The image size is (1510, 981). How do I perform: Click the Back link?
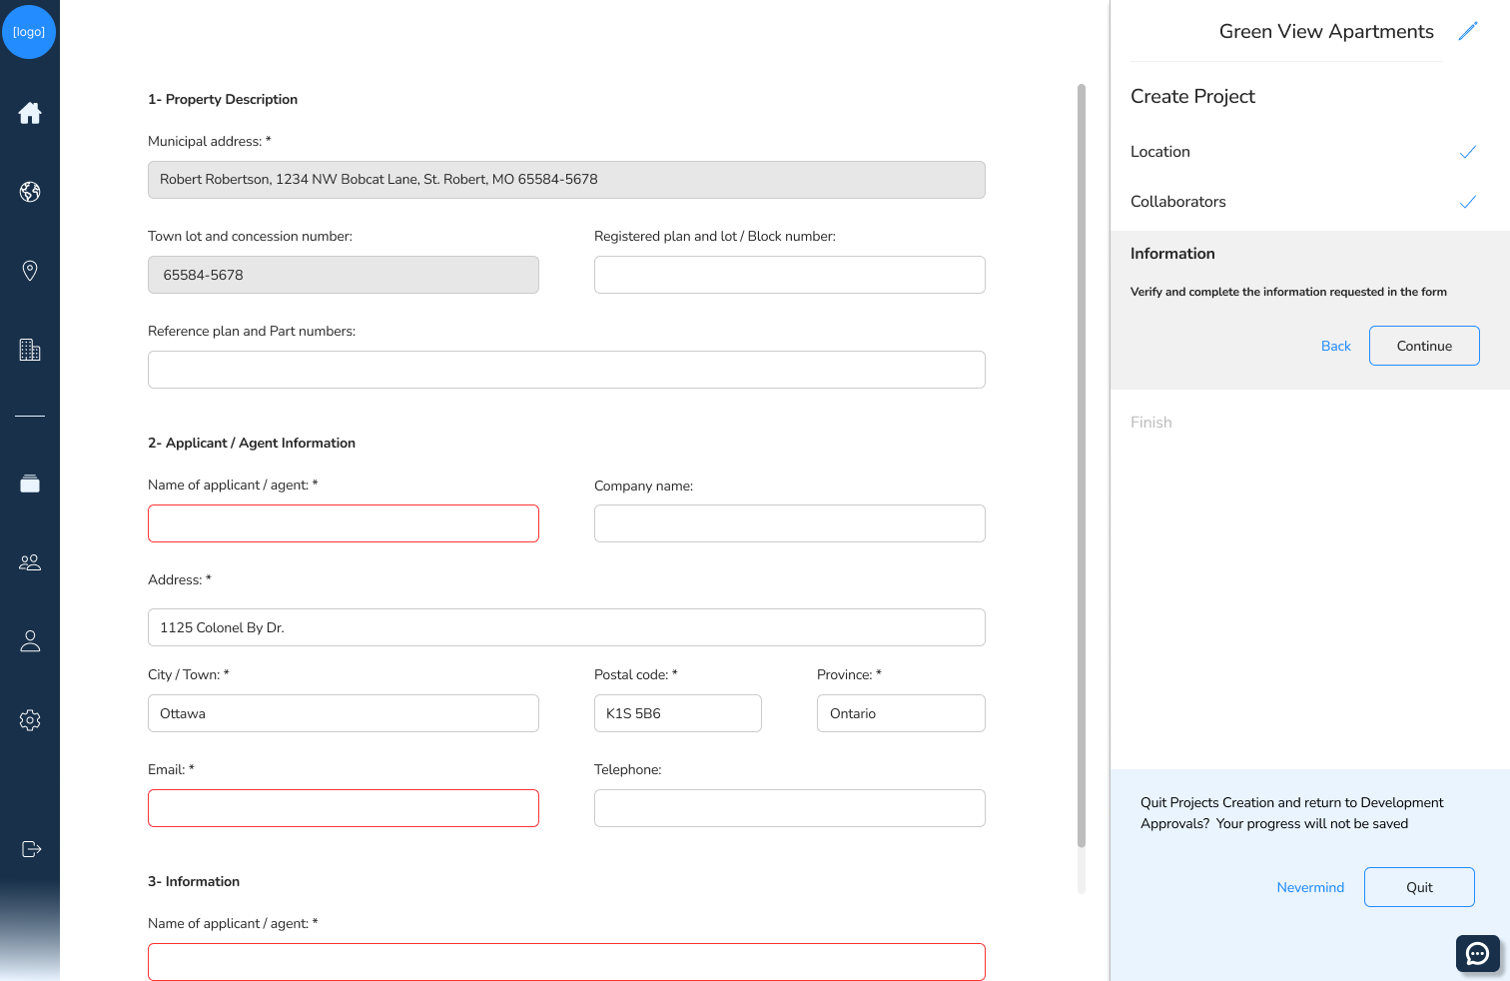point(1335,346)
